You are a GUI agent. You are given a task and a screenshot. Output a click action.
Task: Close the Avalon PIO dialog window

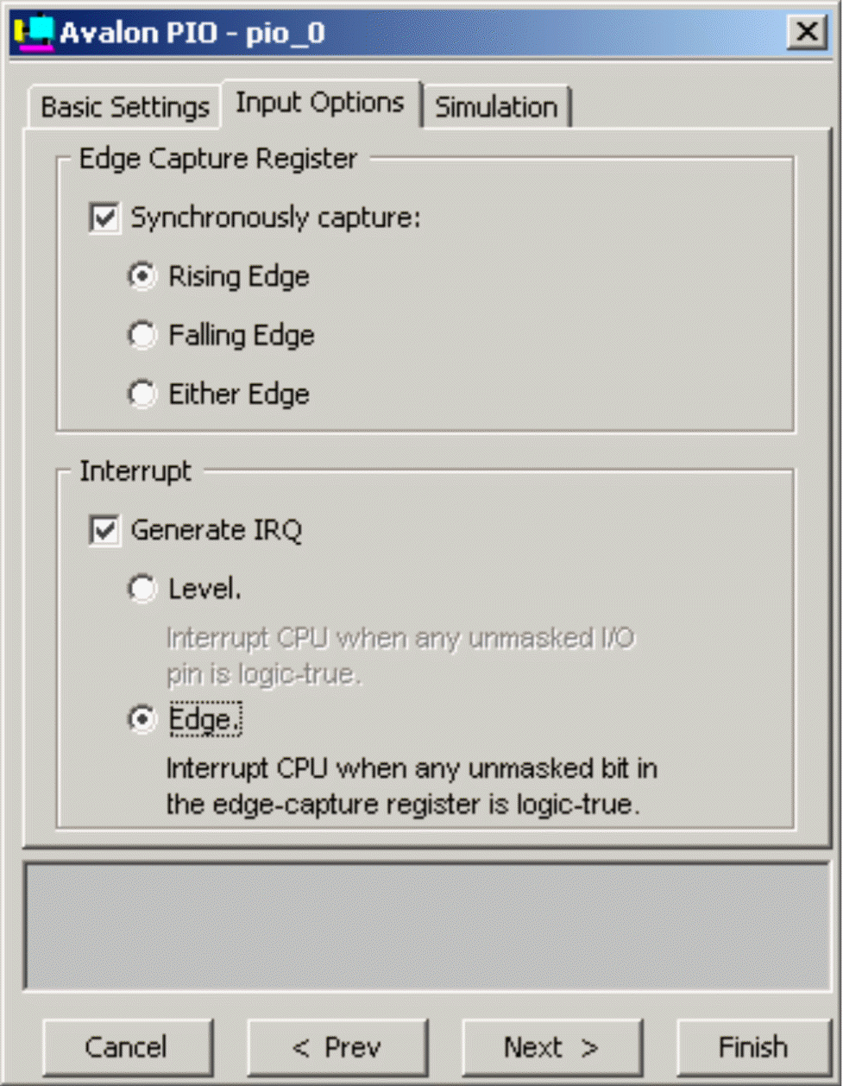tap(807, 33)
